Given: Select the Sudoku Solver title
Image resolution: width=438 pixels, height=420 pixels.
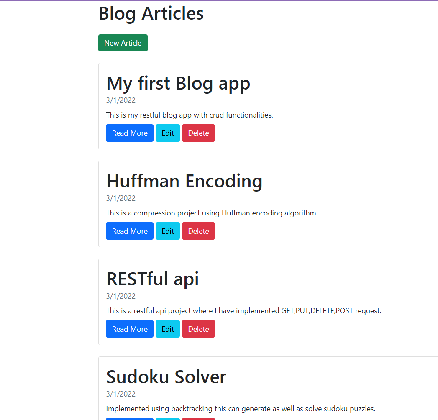Looking at the screenshot, I should click(x=166, y=376).
